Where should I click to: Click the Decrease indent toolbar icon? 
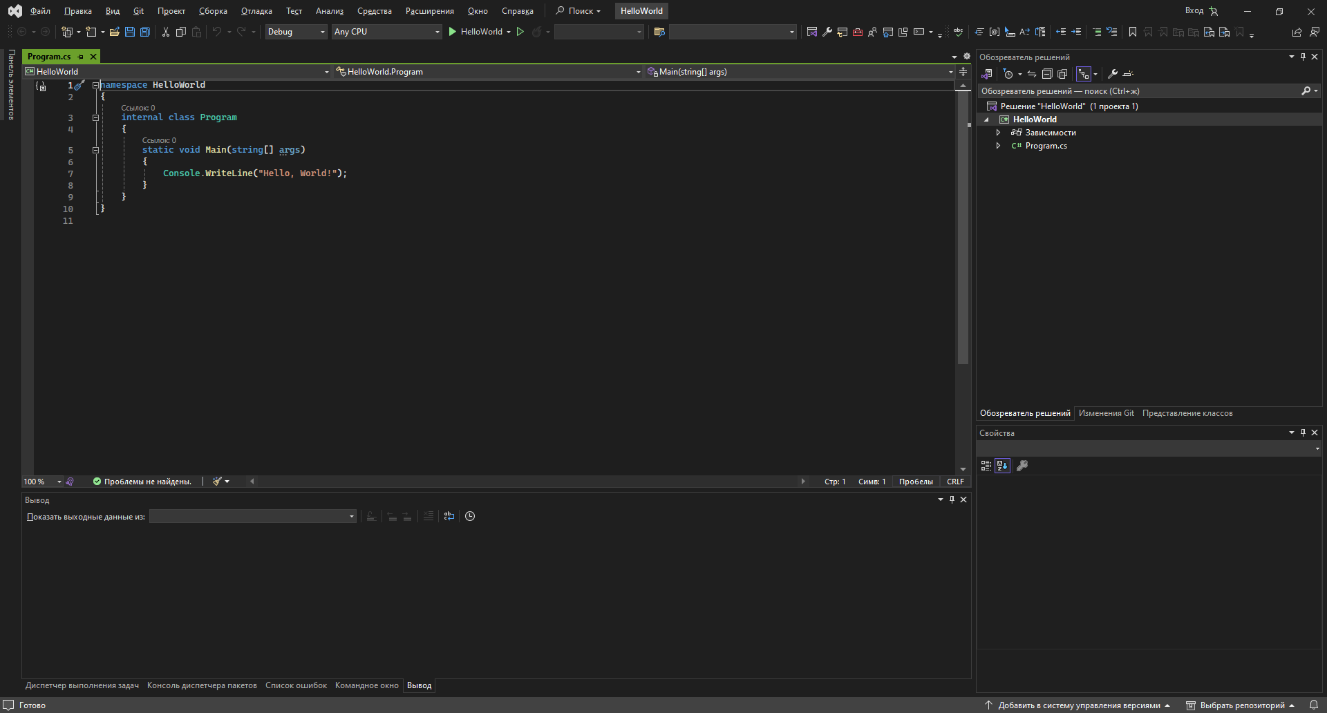1061,32
